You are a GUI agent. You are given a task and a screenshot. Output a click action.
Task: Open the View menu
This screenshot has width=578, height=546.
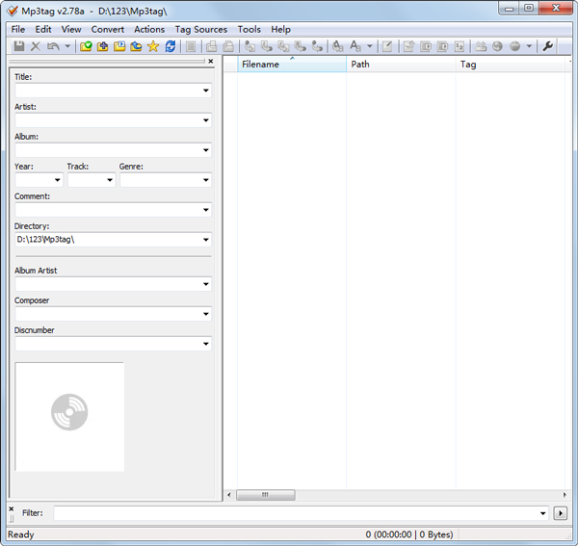pyautogui.click(x=71, y=30)
